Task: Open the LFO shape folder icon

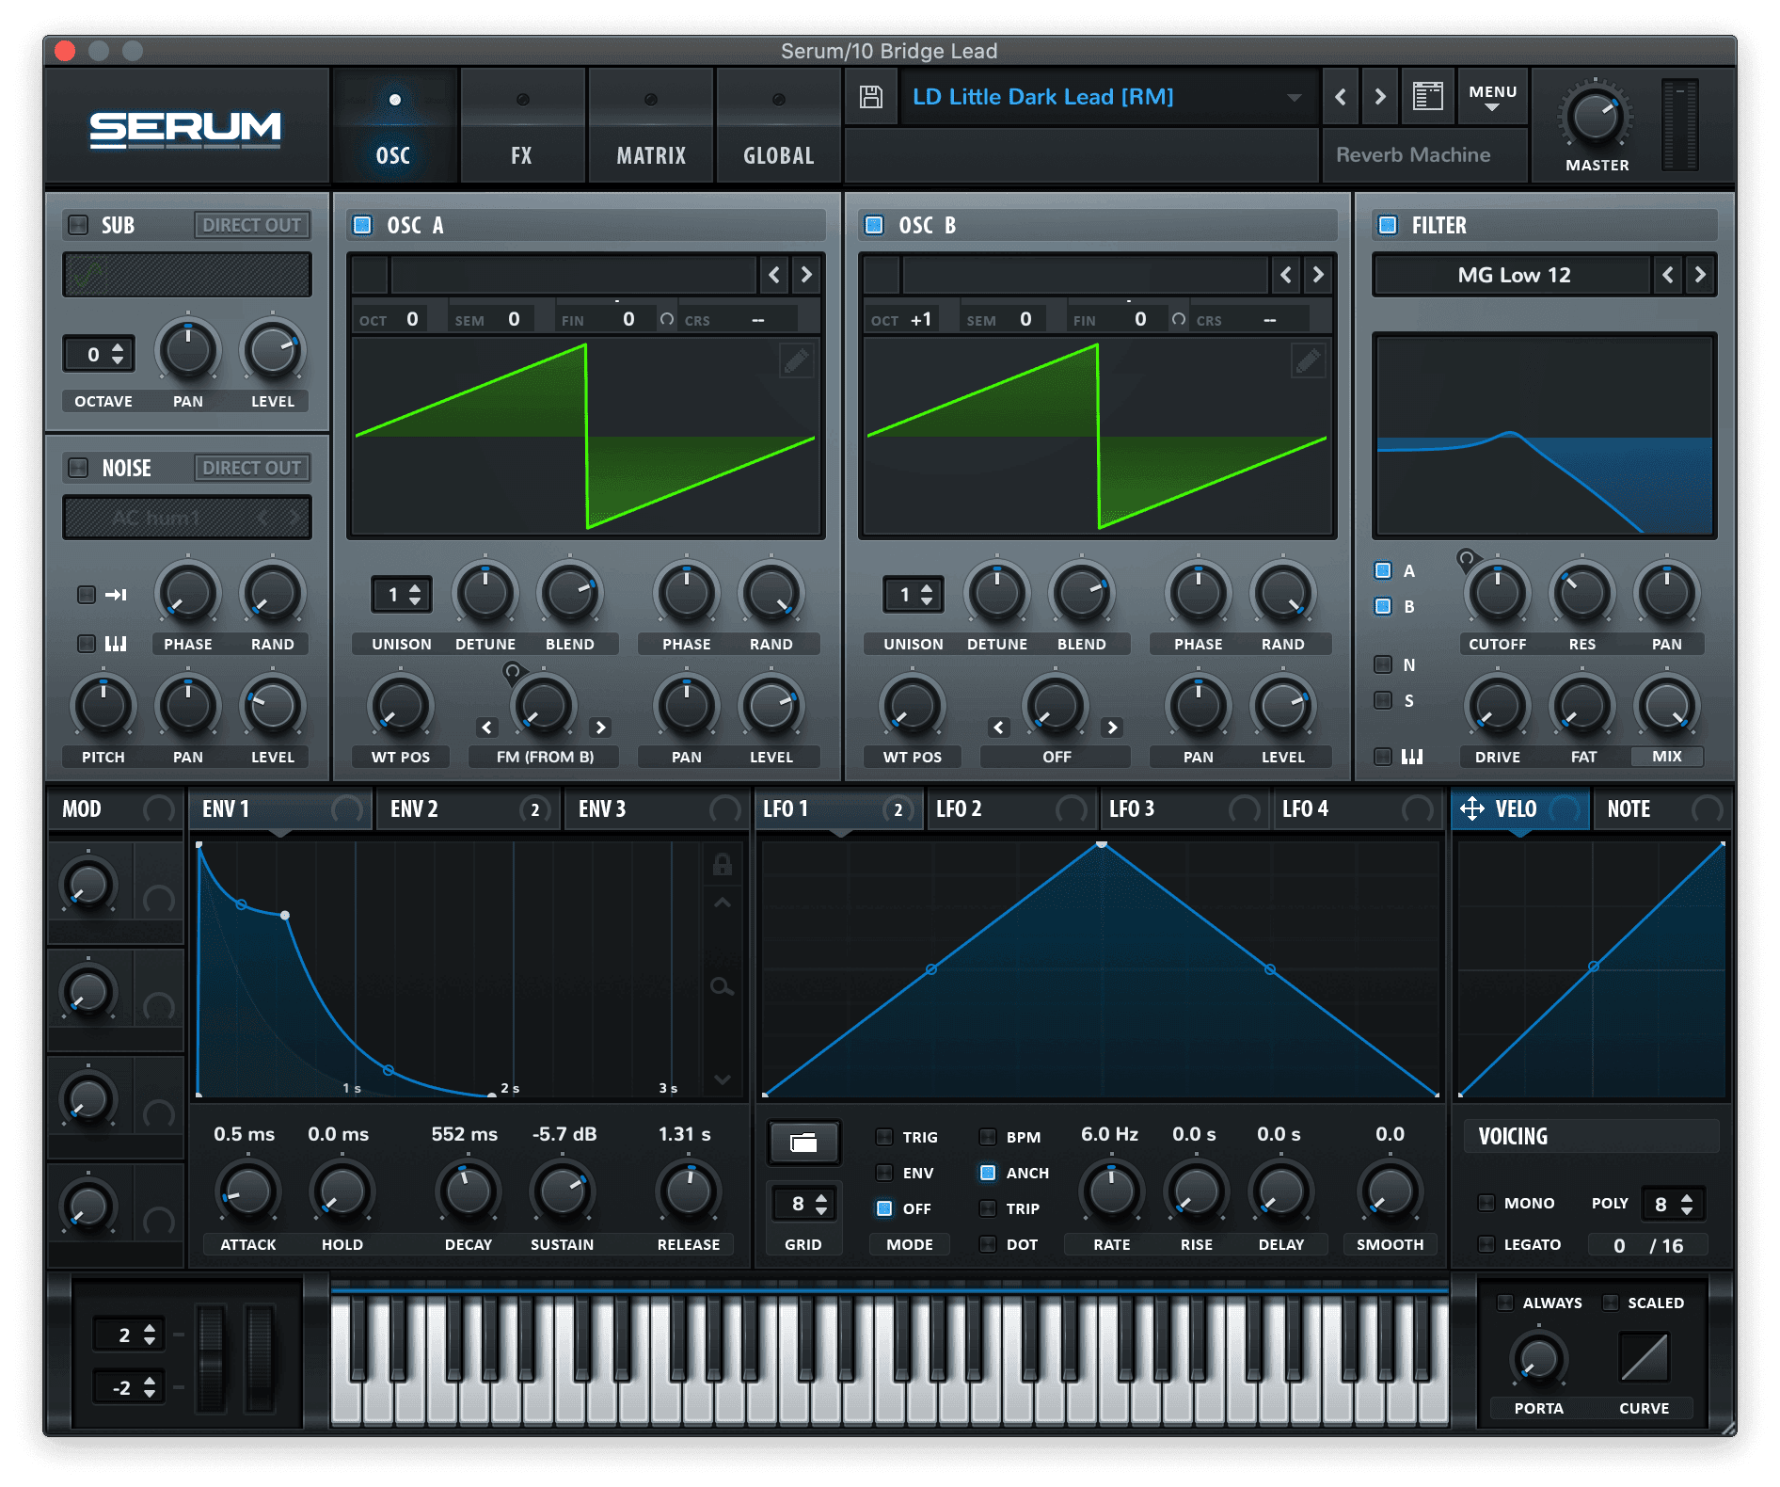Action: (803, 1143)
